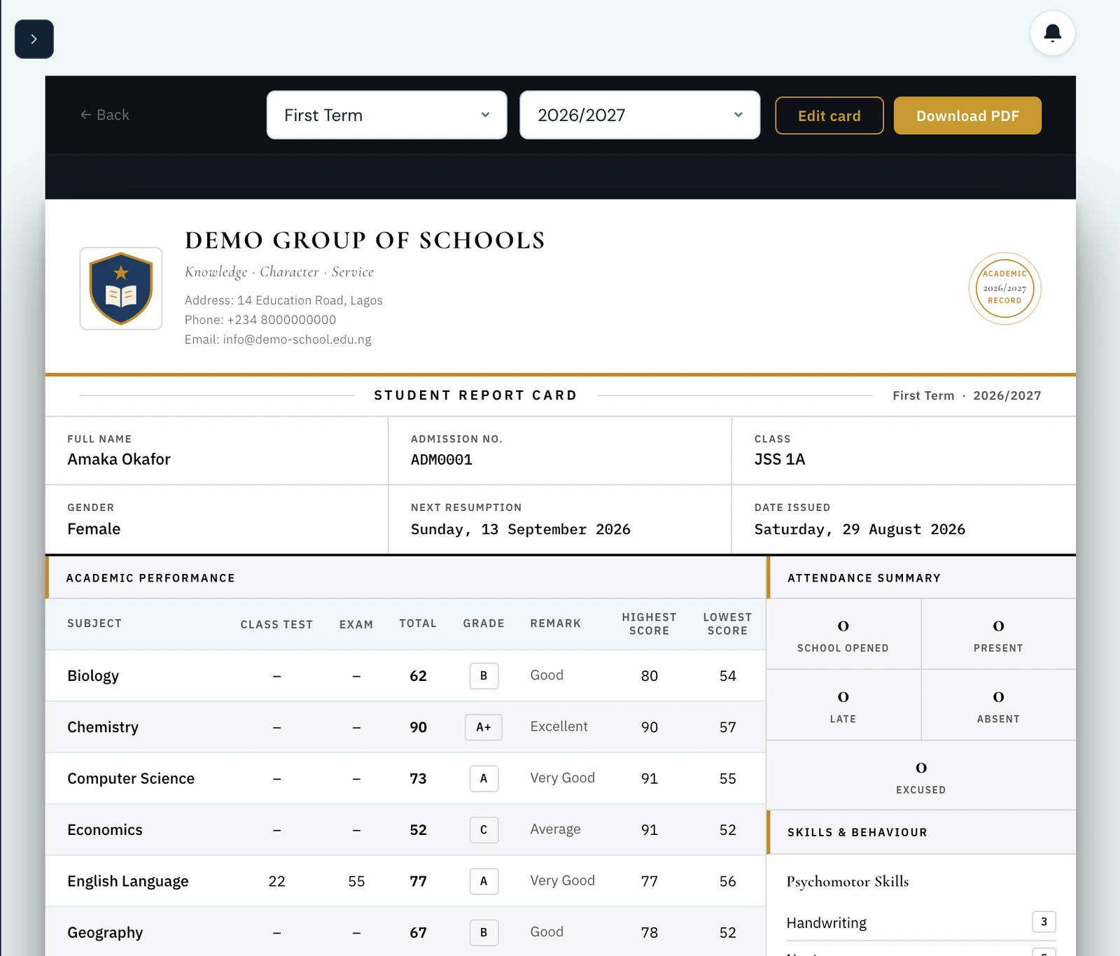Click the Chemistry remark Excellent
The image size is (1120, 956).
(559, 726)
